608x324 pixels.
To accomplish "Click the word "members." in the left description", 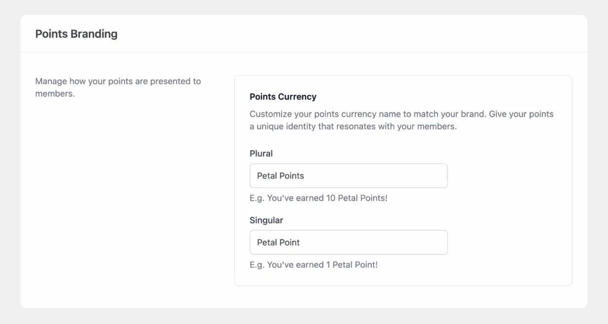I will 55,94.
